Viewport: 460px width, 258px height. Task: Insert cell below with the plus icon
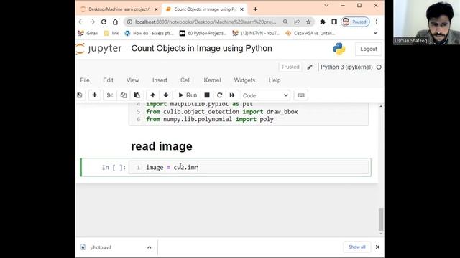point(94,95)
